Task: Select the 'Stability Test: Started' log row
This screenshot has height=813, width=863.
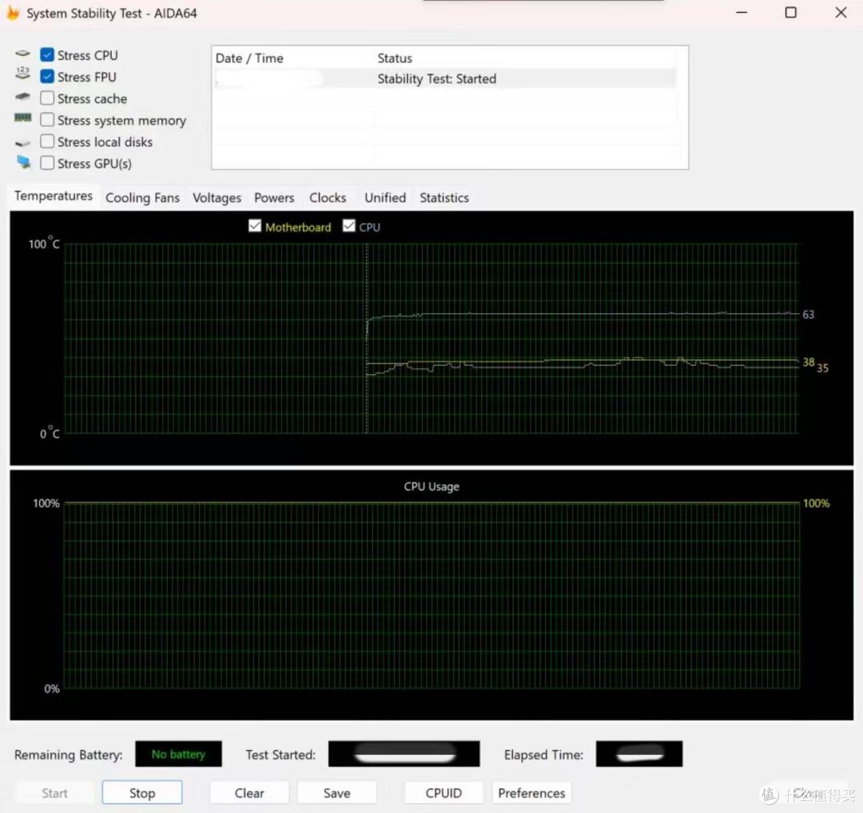Action: point(445,78)
